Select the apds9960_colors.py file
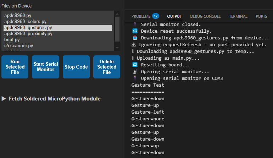Viewport: 273px width, 158px height. (x=25, y=22)
